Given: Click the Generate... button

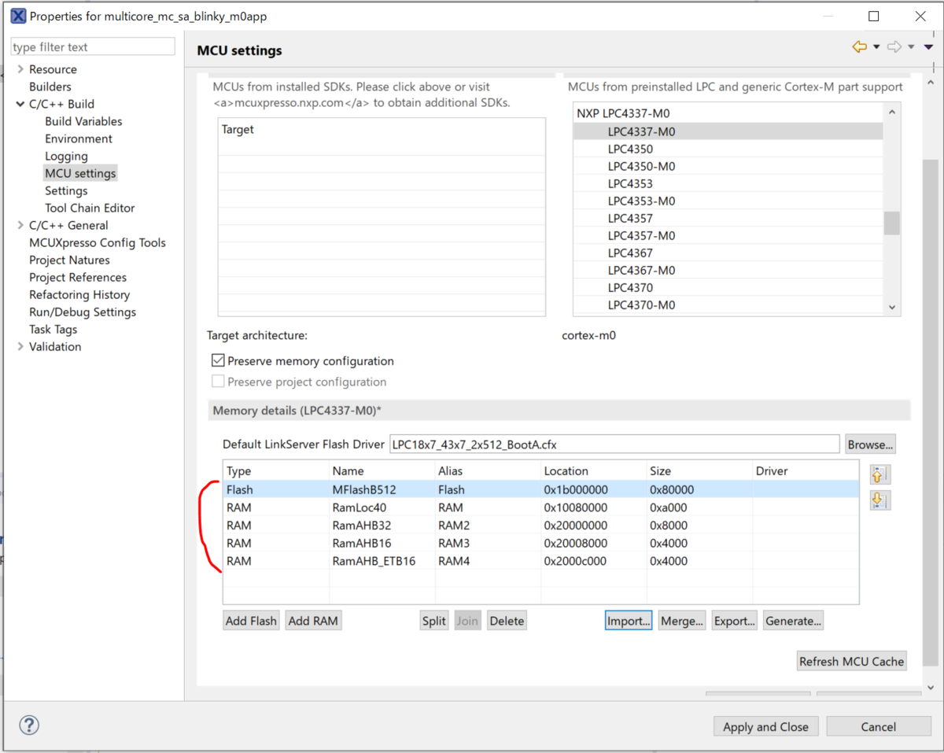Looking at the screenshot, I should click(793, 621).
